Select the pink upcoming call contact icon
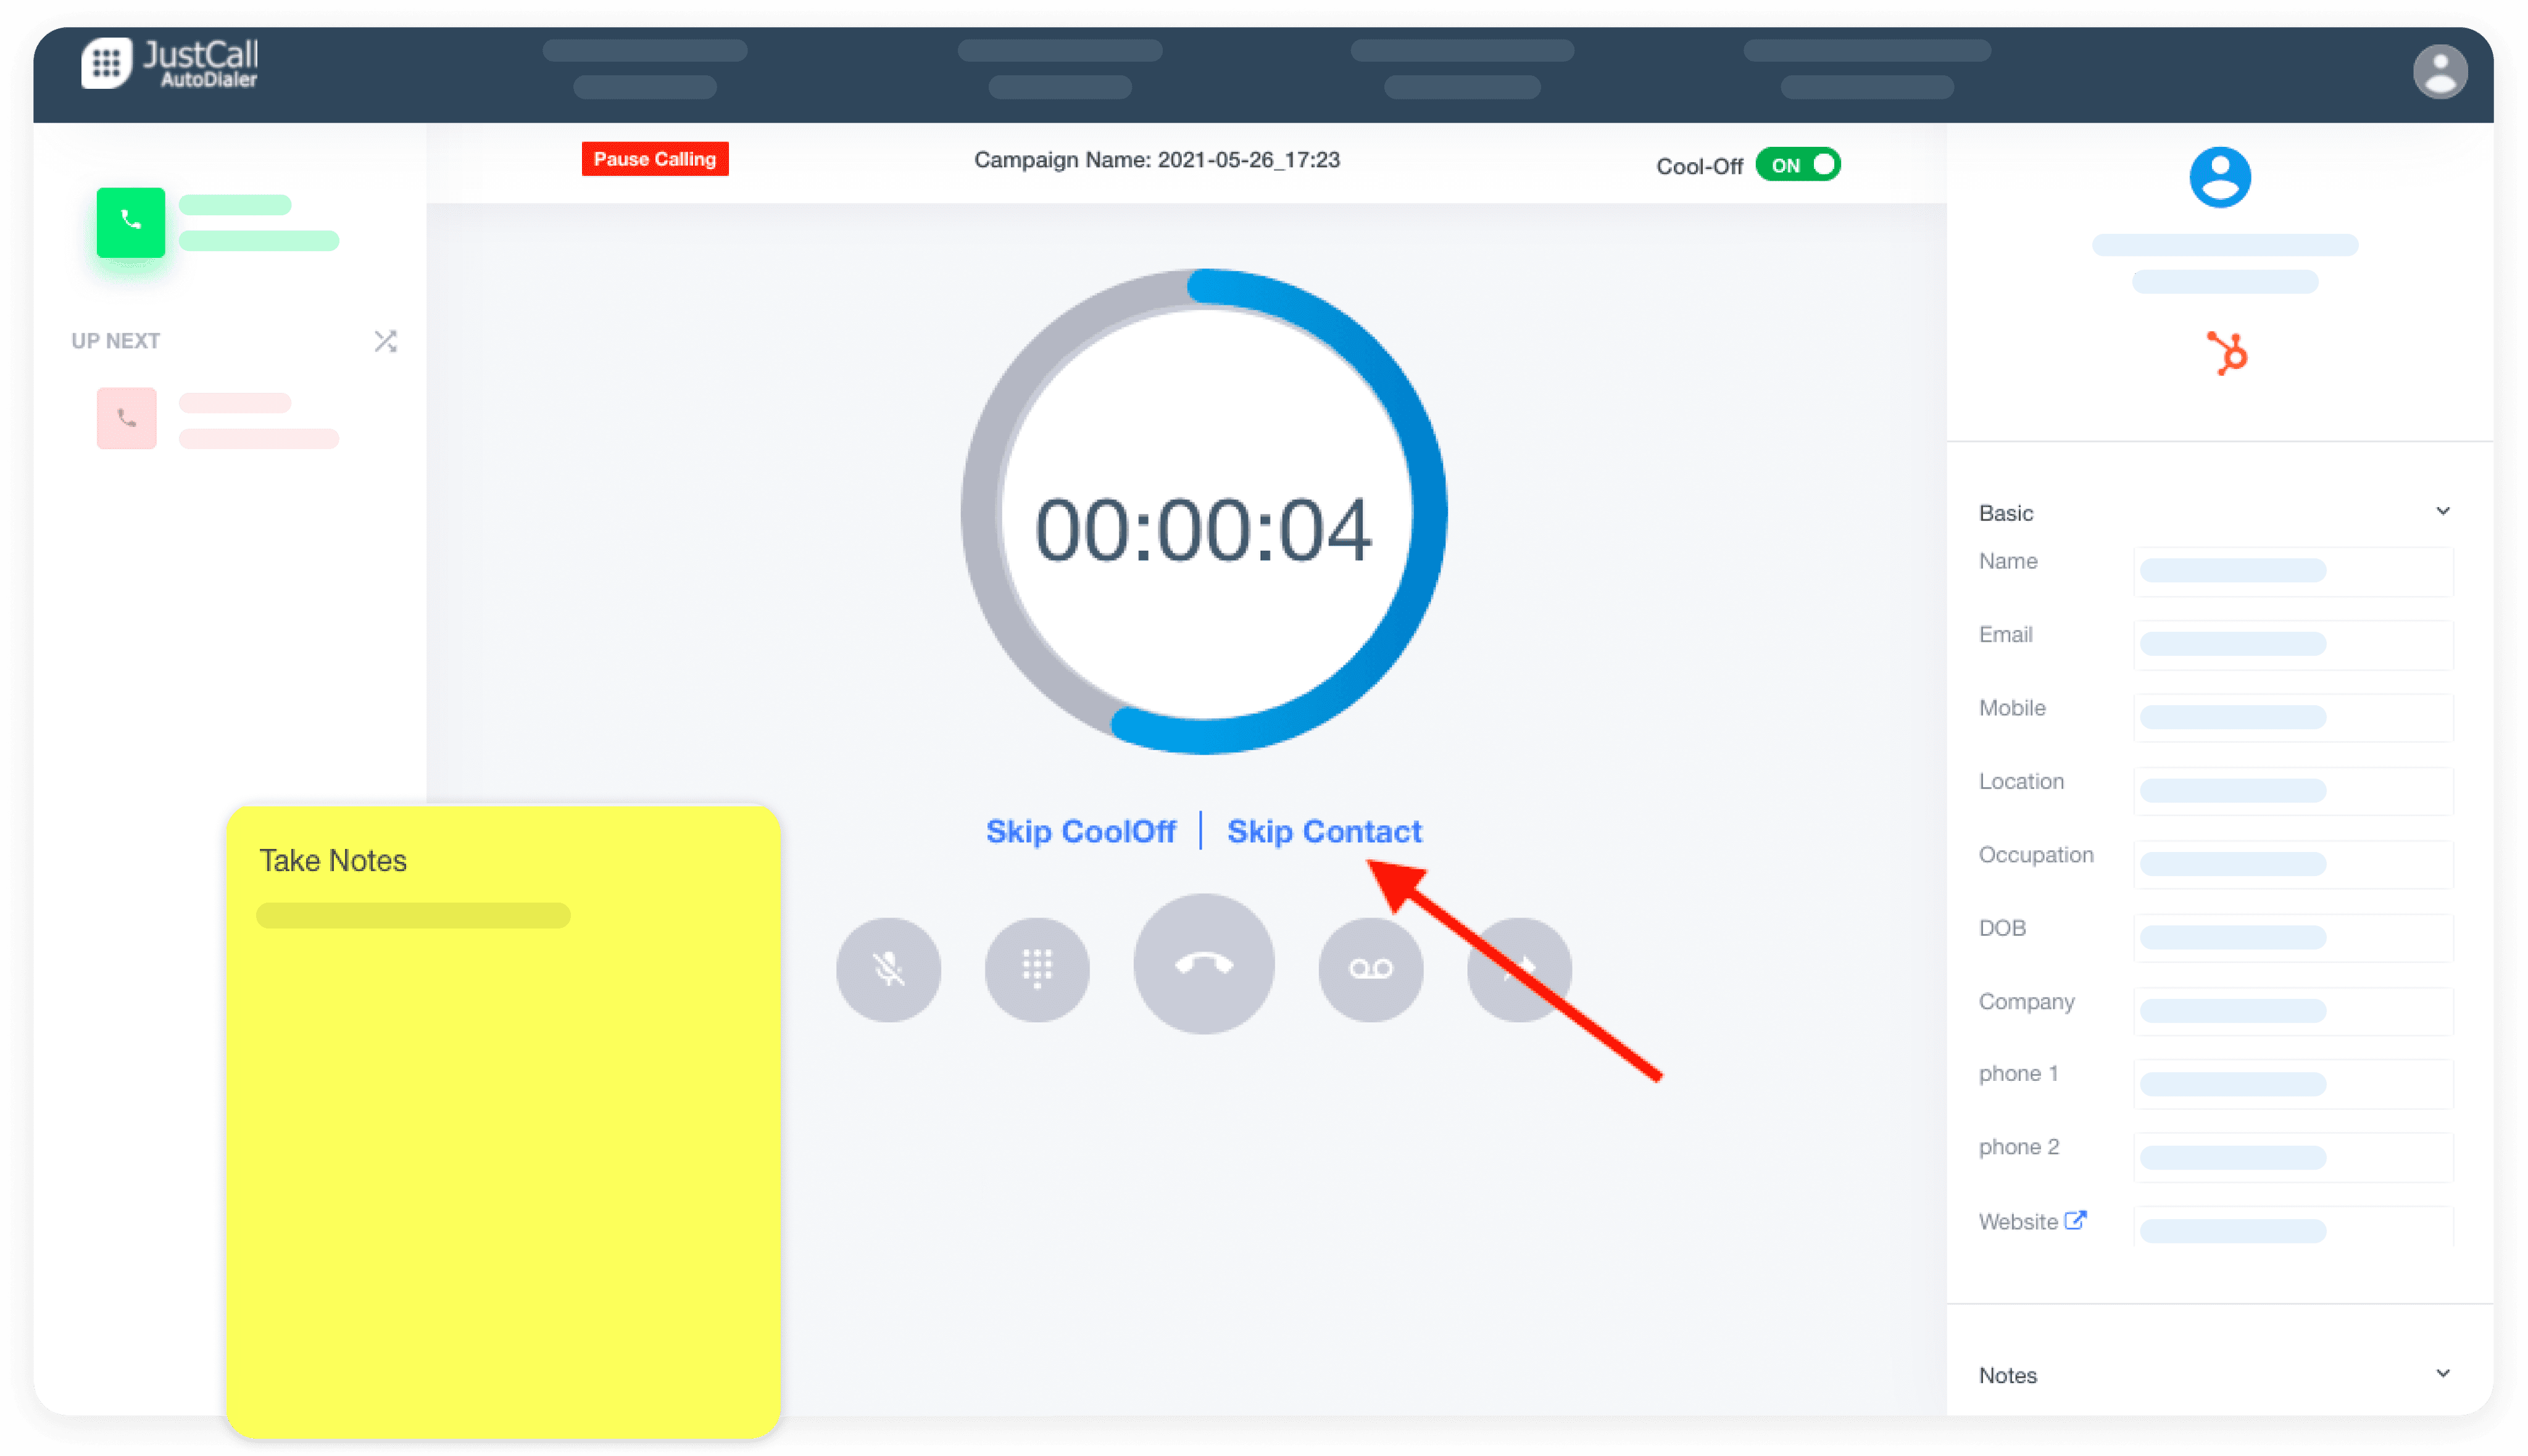The width and height of the screenshot is (2528, 1456). pos(127,418)
